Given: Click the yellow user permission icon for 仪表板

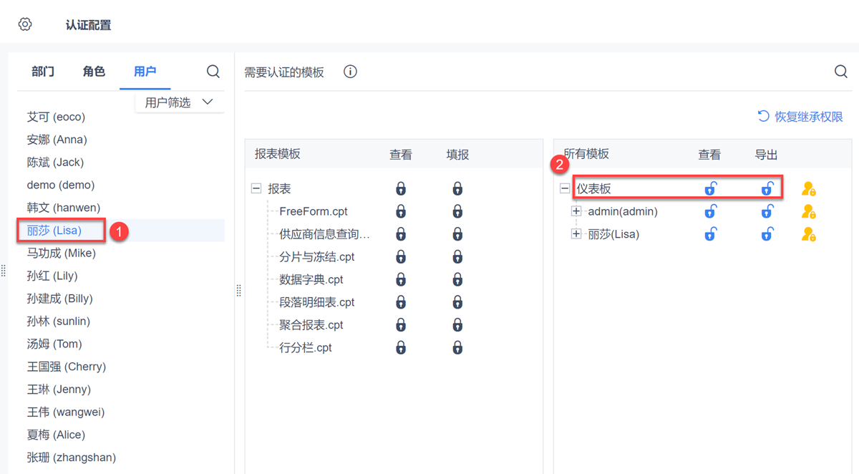Looking at the screenshot, I should [x=808, y=189].
